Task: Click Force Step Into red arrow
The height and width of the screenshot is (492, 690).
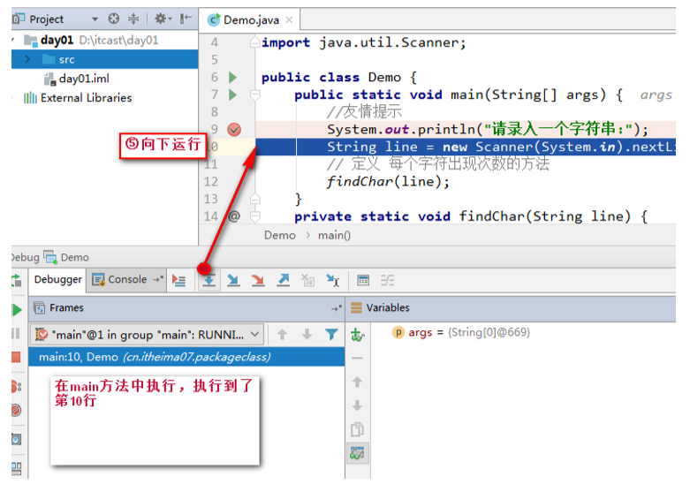Action: click(258, 280)
